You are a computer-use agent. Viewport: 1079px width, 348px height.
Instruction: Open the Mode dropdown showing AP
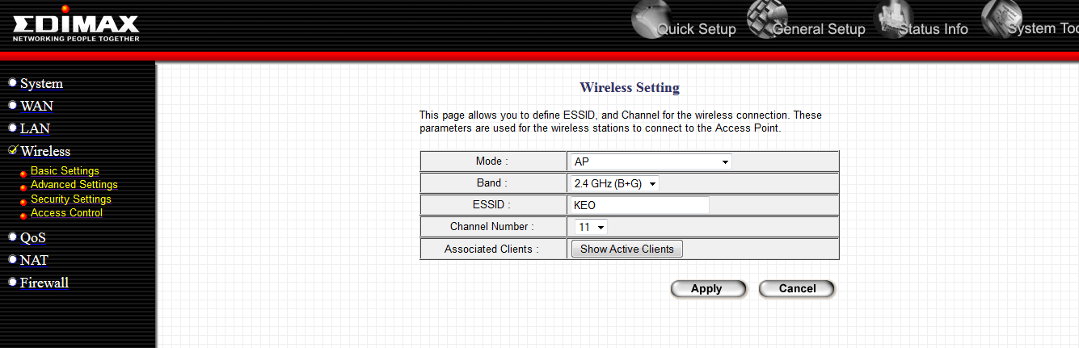(651, 161)
